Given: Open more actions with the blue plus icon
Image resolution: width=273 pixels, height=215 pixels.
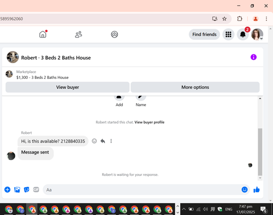Looking at the screenshot, I should tap(8, 189).
